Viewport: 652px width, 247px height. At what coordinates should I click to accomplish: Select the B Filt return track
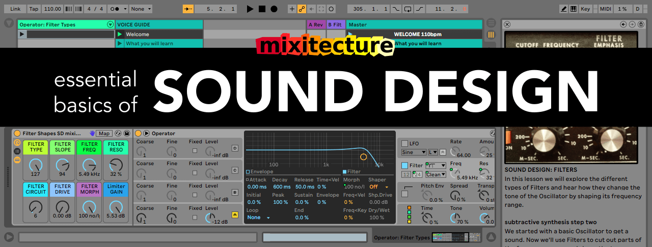[x=336, y=24]
